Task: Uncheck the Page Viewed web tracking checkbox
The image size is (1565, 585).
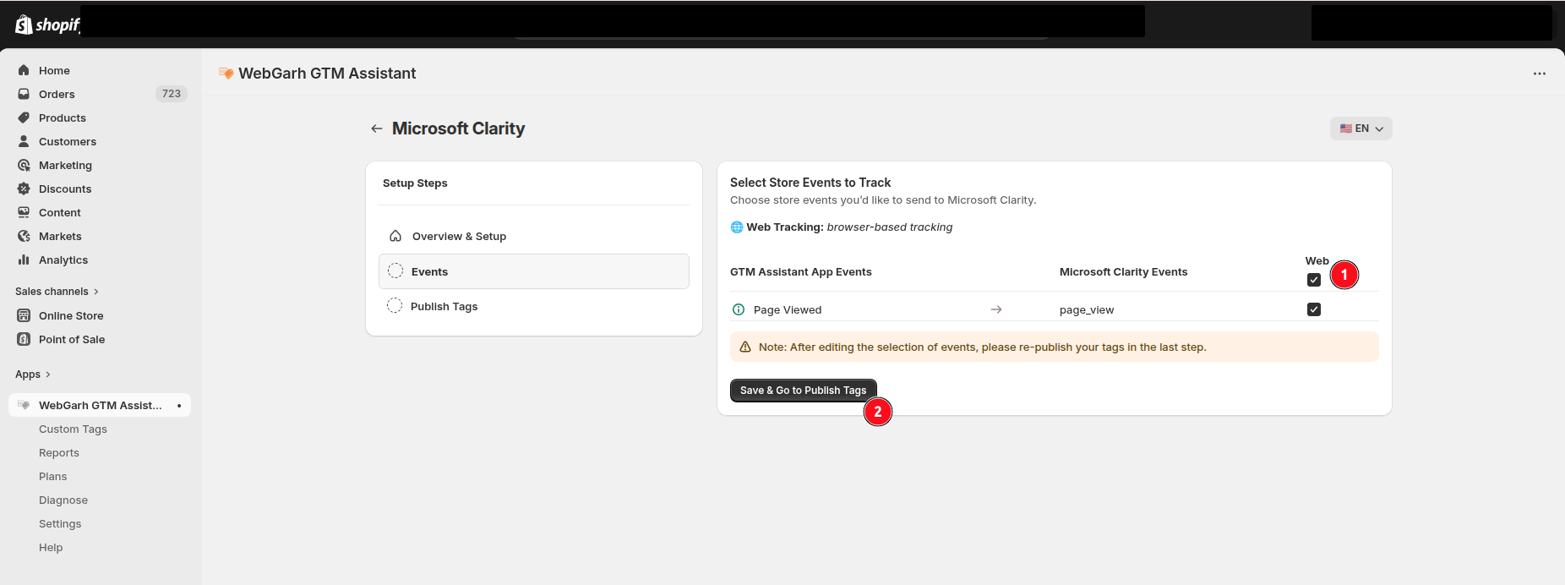Action: tap(1314, 309)
